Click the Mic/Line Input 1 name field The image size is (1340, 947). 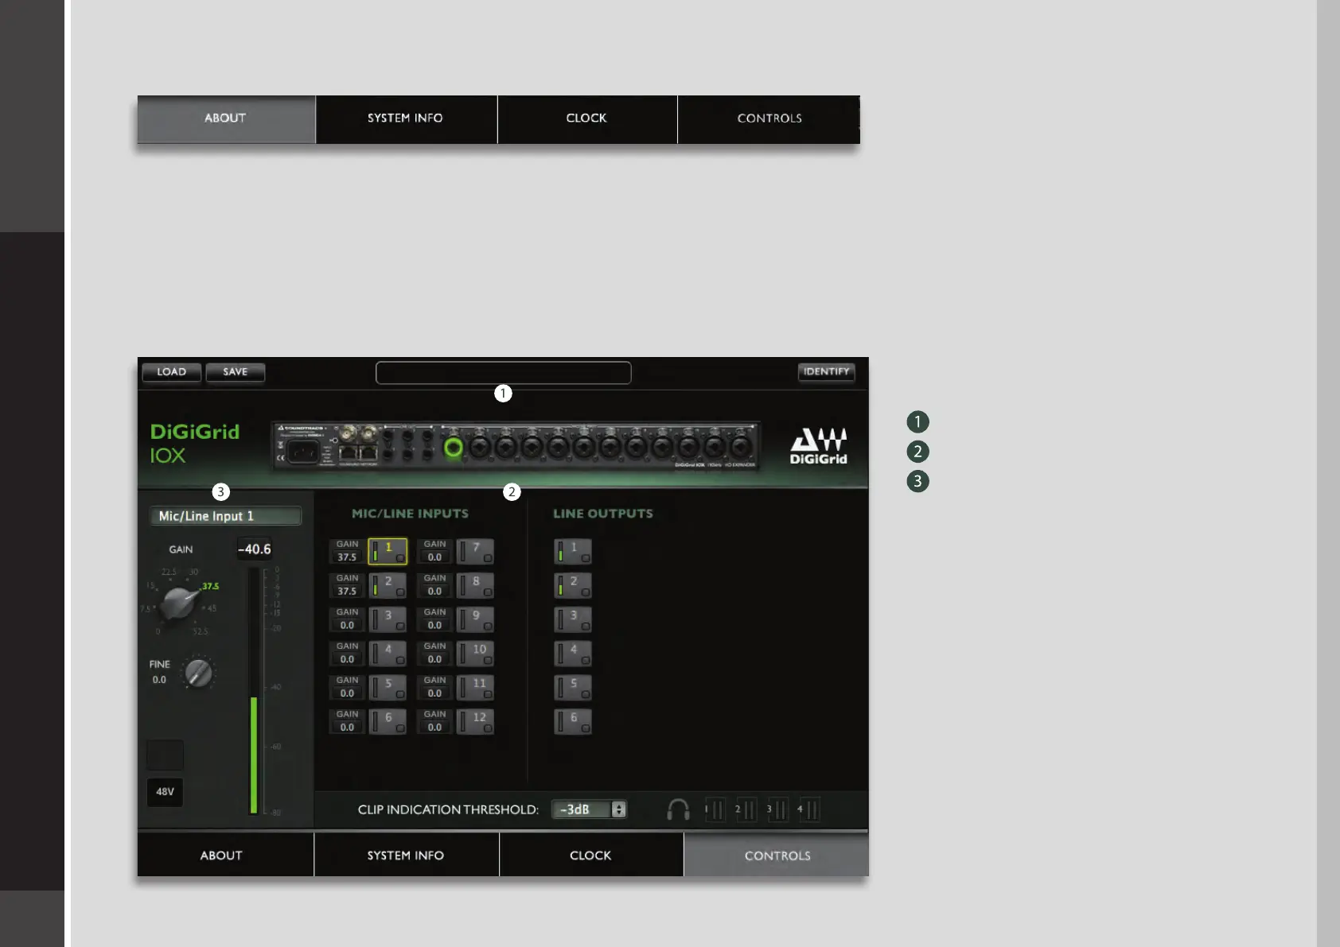[226, 516]
